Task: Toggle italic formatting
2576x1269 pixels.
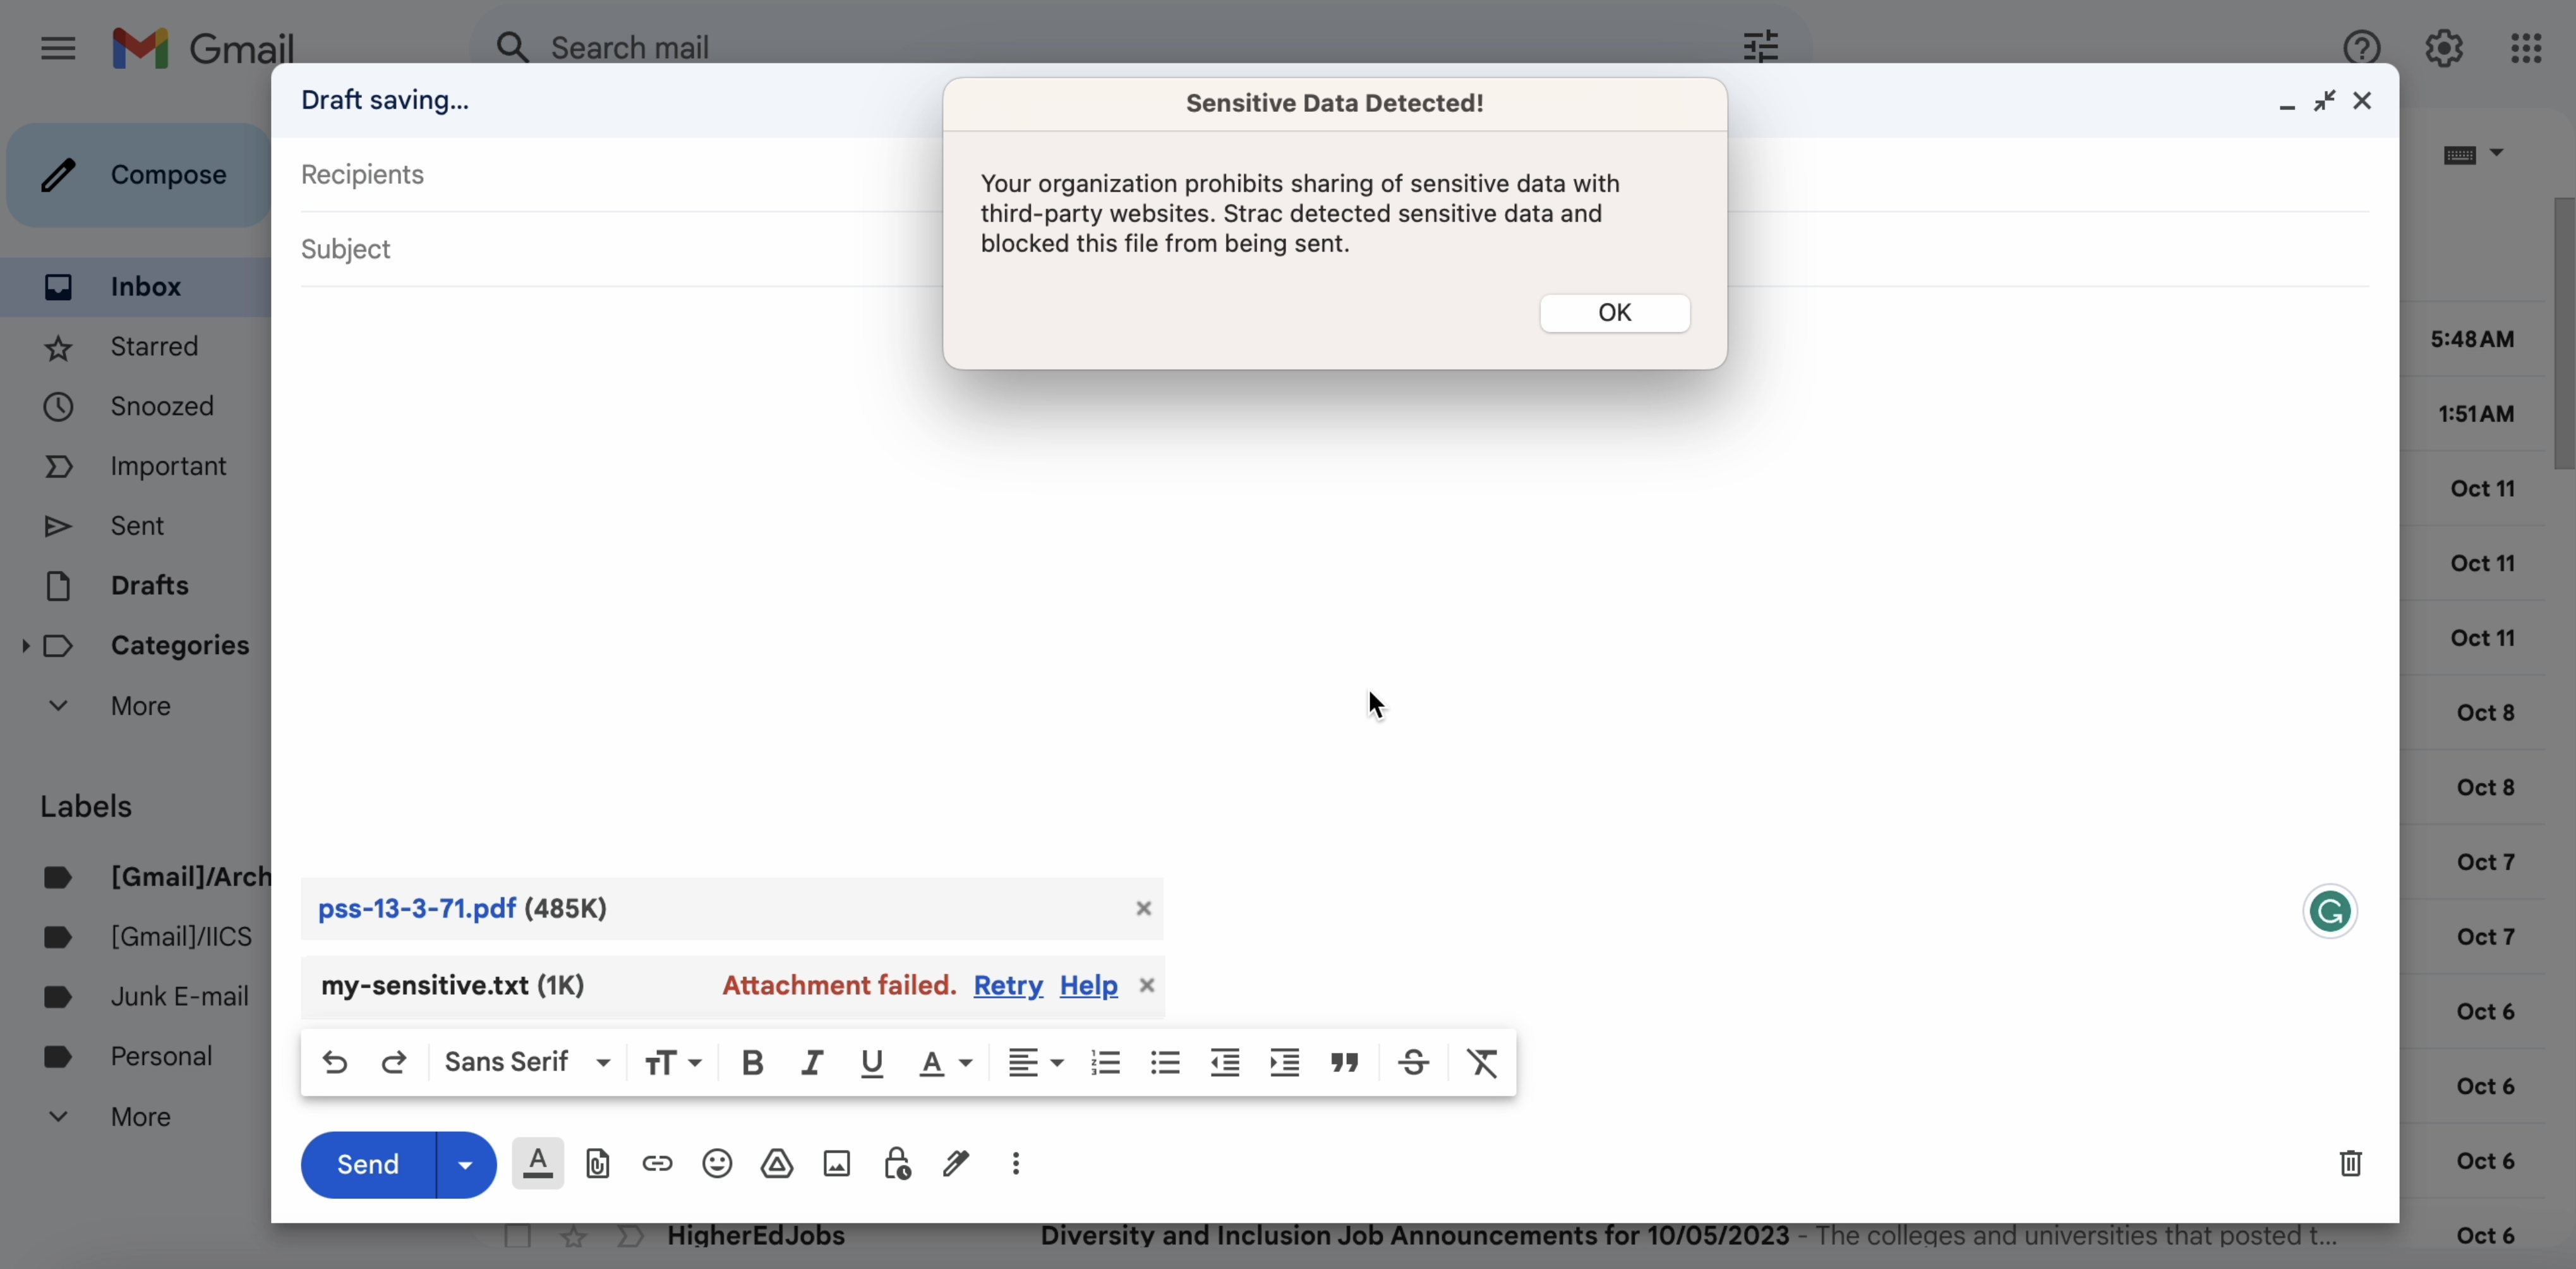Action: (812, 1062)
